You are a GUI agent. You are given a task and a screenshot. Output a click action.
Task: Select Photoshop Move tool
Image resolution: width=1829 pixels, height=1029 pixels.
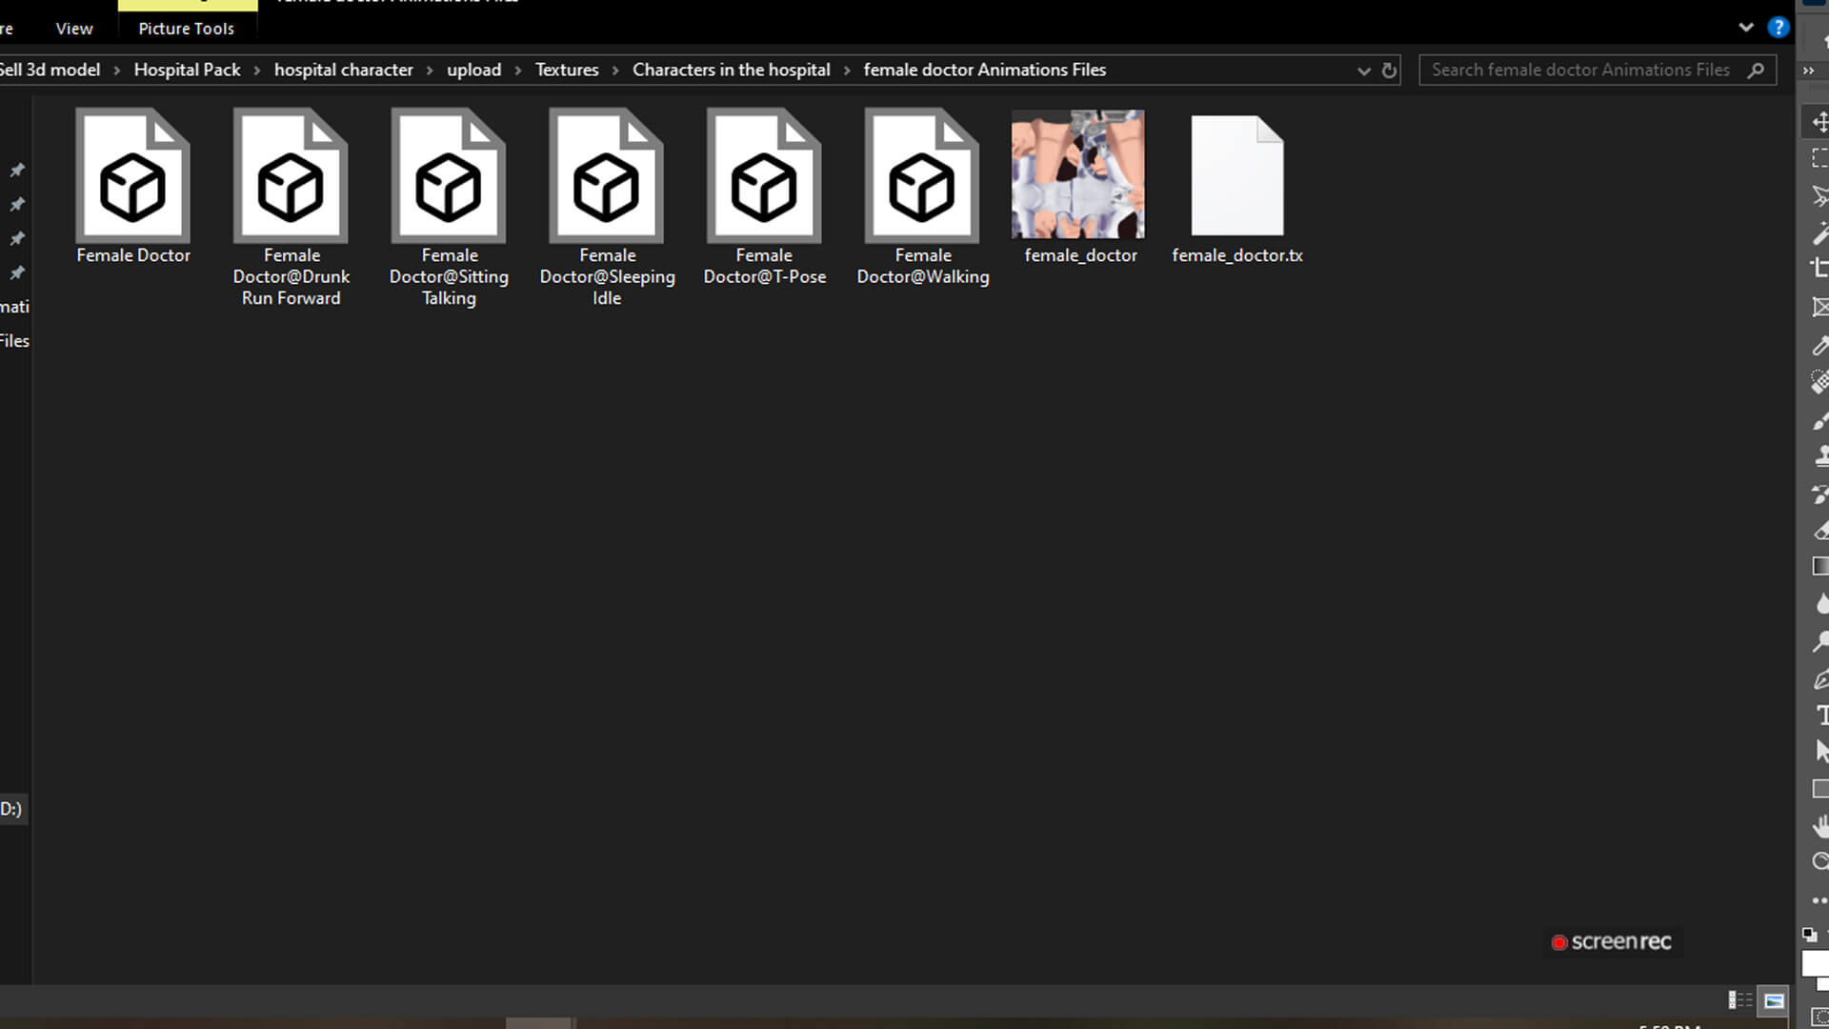(x=1819, y=122)
